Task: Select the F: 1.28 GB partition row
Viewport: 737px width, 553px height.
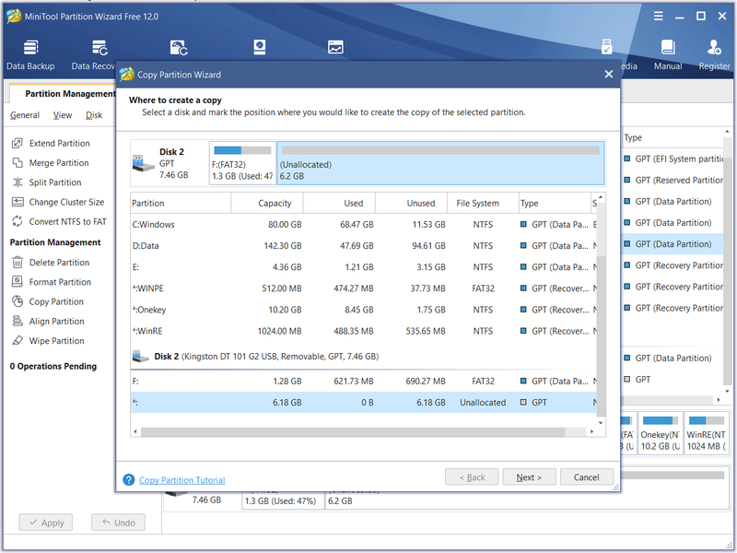Action: [x=363, y=381]
